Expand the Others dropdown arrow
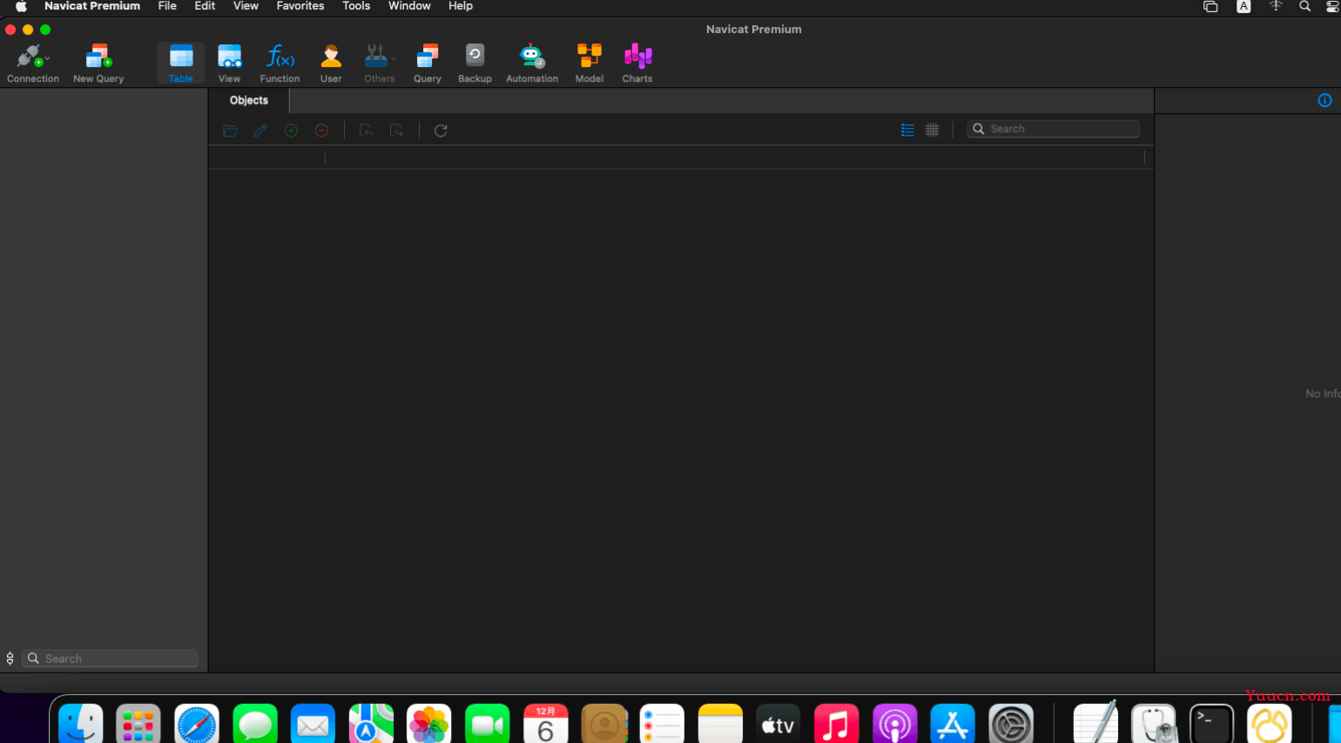Screen dimensions: 1341x743 pos(394,58)
